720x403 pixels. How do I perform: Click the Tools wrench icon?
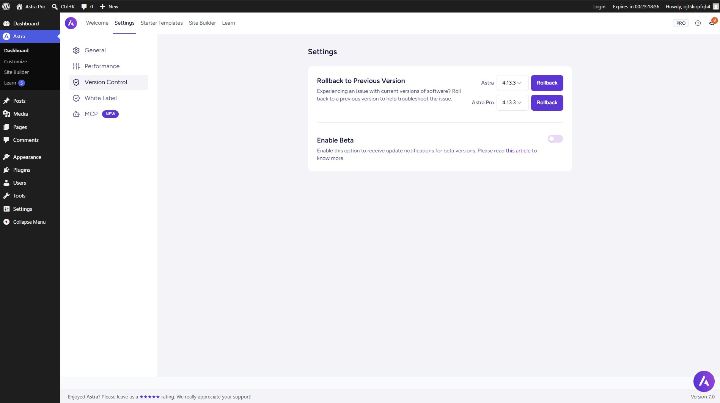6,196
